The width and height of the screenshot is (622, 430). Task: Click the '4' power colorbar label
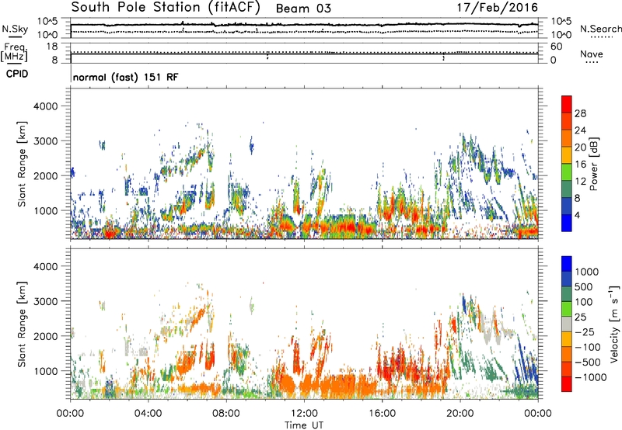coord(577,215)
